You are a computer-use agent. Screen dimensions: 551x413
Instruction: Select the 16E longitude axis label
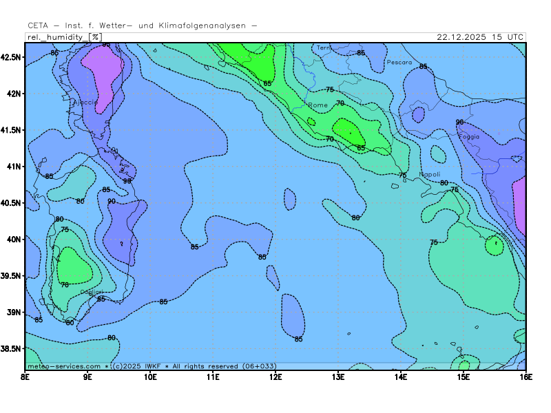click(x=526, y=377)
